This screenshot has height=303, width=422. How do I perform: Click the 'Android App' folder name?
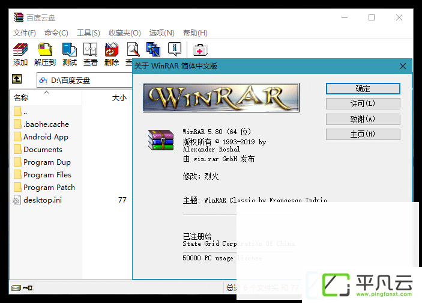[x=46, y=137]
